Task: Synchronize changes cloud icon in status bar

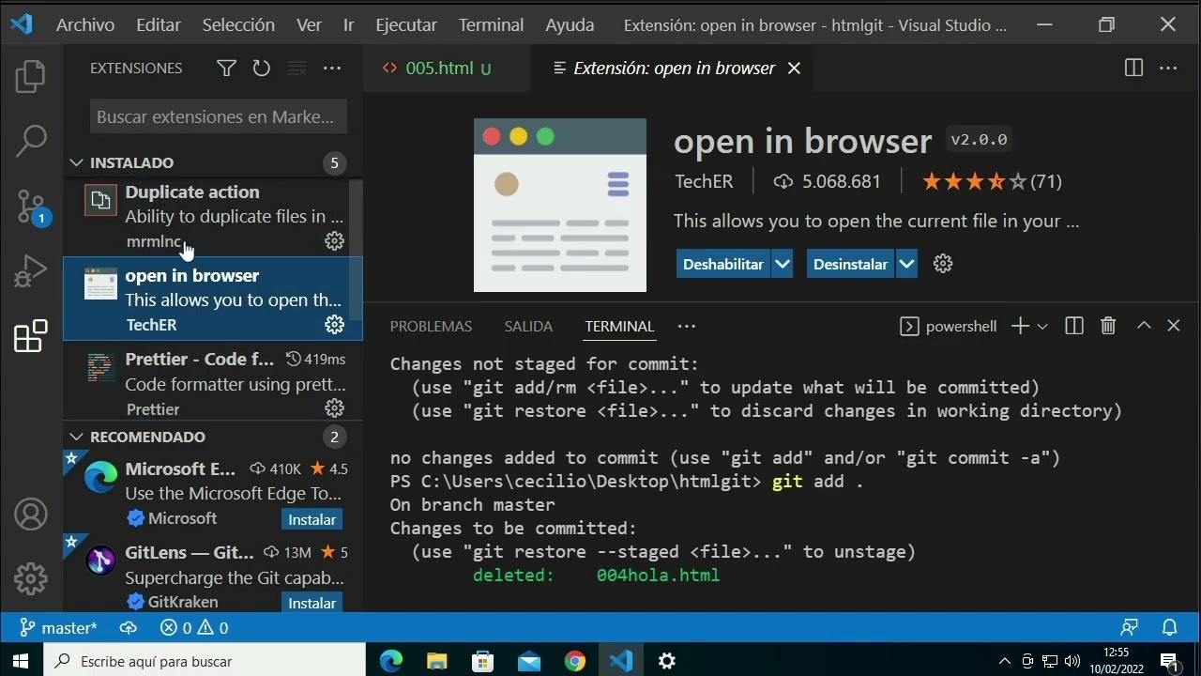Action: coord(129,628)
